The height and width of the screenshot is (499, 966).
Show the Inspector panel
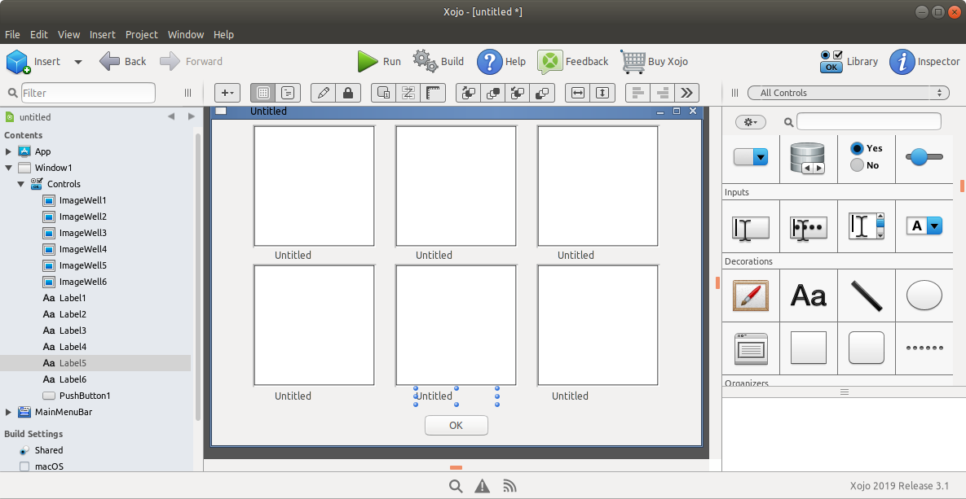point(924,62)
